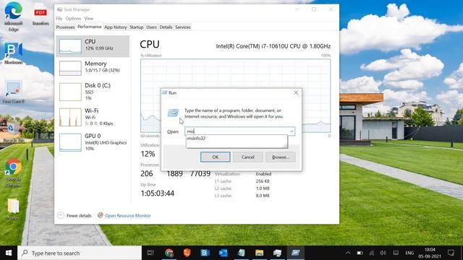Open the Wi-Fi network tray icon
Viewport: 463px width, 260px height.
[x=371, y=253]
